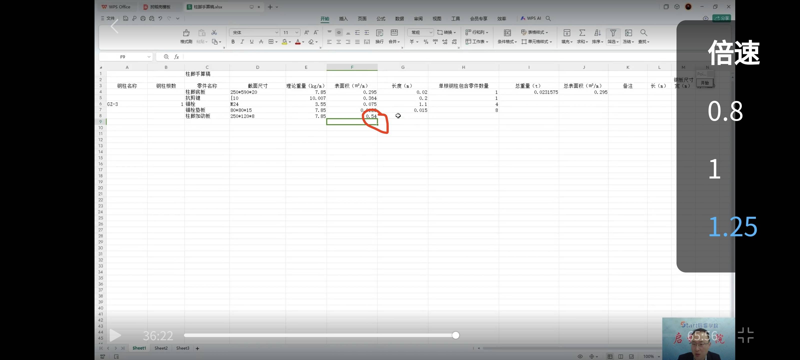The height and width of the screenshot is (360, 800).
Task: Open the Sort (排序) dropdown
Action: click(597, 41)
